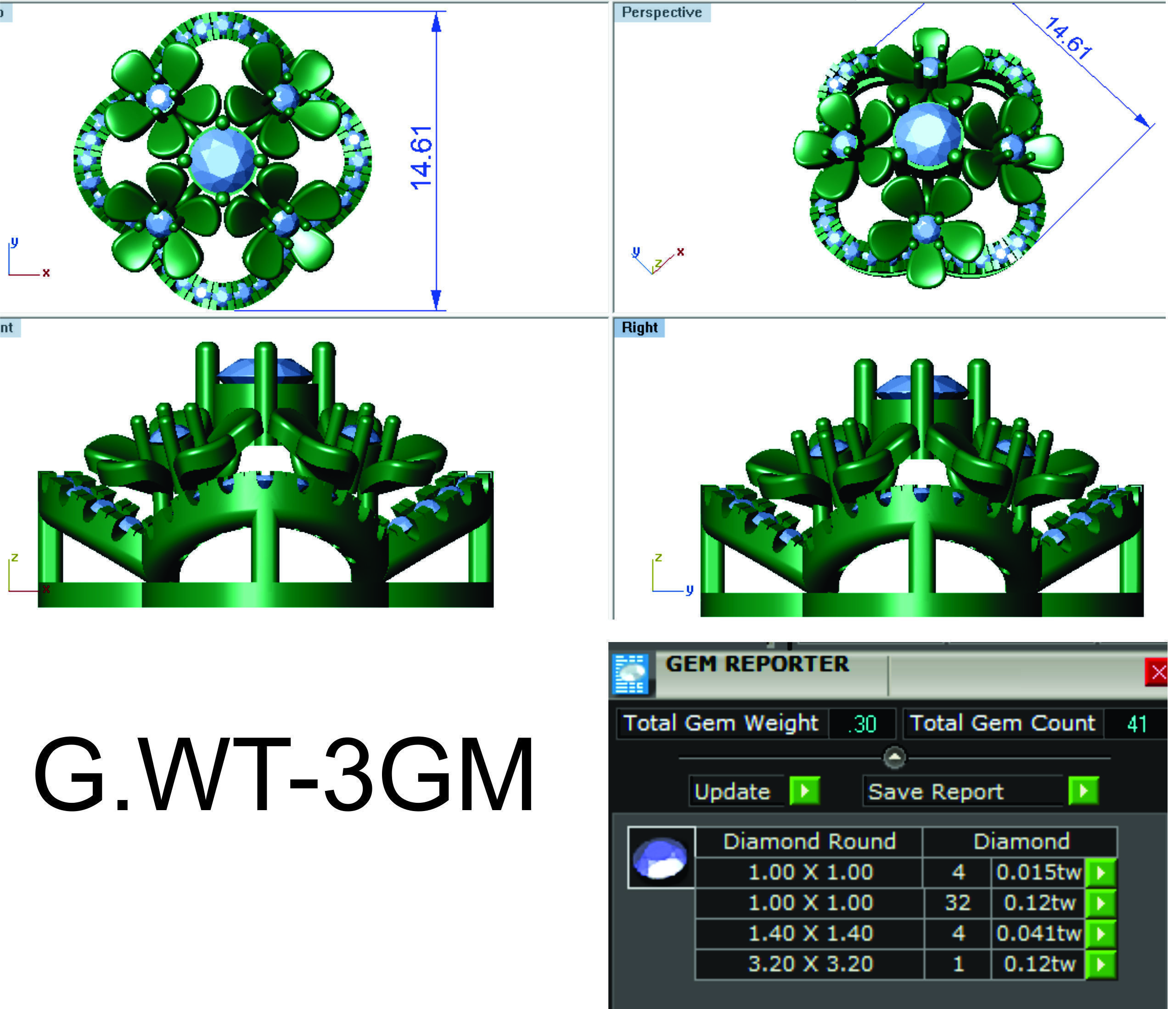Click the 14.61 dimension in Top view
Image resolution: width=1168 pixels, height=1009 pixels.
(x=421, y=158)
